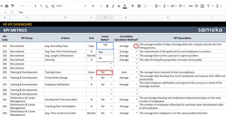Select column D header
Viewport: 226px width, 116px height.
[x=65, y=17]
